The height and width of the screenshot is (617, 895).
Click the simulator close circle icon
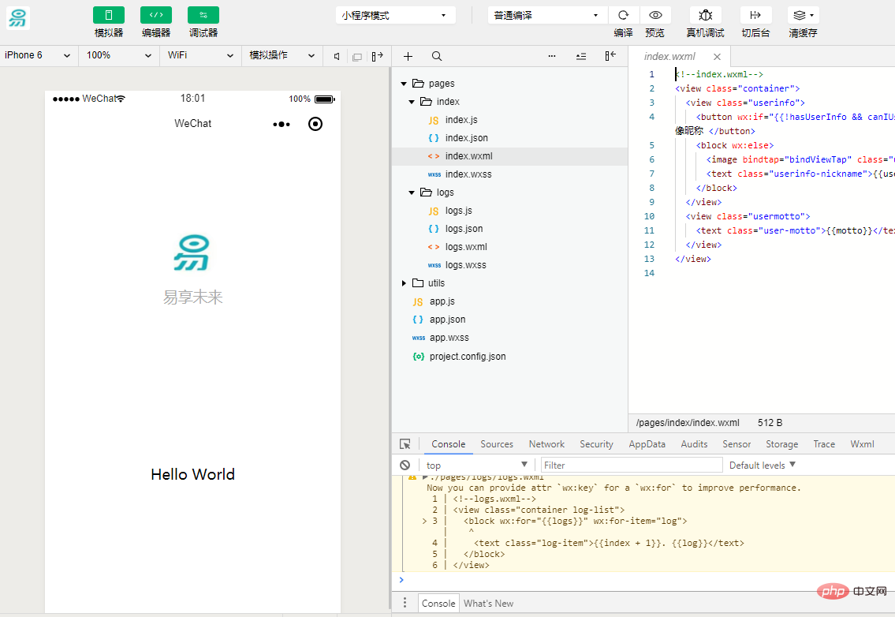tap(315, 124)
